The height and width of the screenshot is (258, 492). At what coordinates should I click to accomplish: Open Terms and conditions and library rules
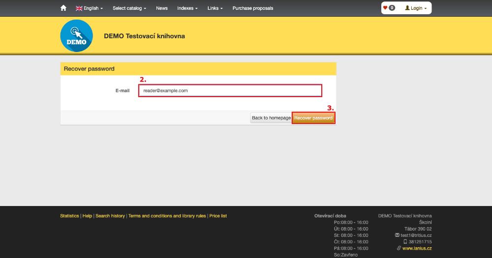pyautogui.click(x=167, y=216)
